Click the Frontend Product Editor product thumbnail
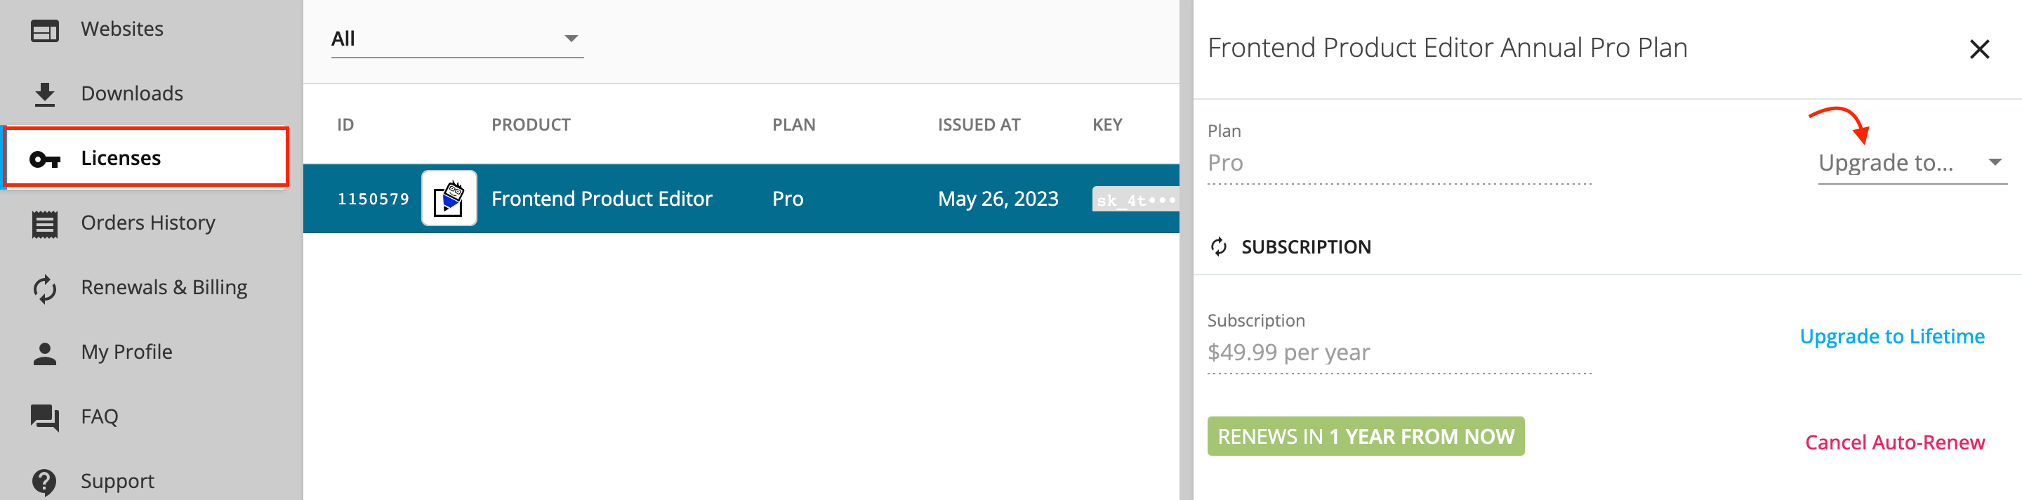This screenshot has height=500, width=2022. (449, 199)
